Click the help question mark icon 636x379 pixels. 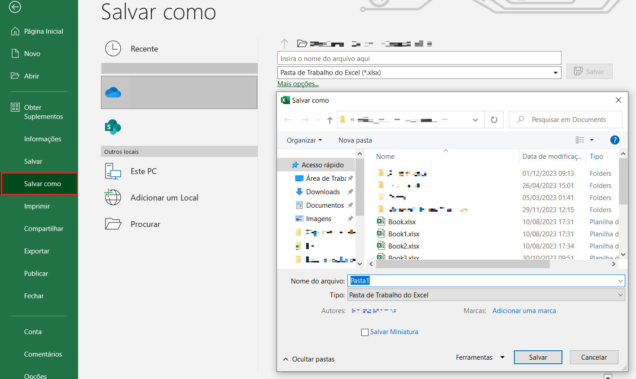(x=615, y=140)
